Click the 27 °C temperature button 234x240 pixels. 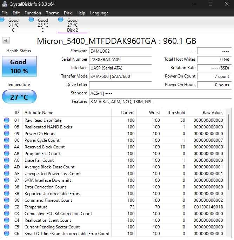click(x=19, y=97)
